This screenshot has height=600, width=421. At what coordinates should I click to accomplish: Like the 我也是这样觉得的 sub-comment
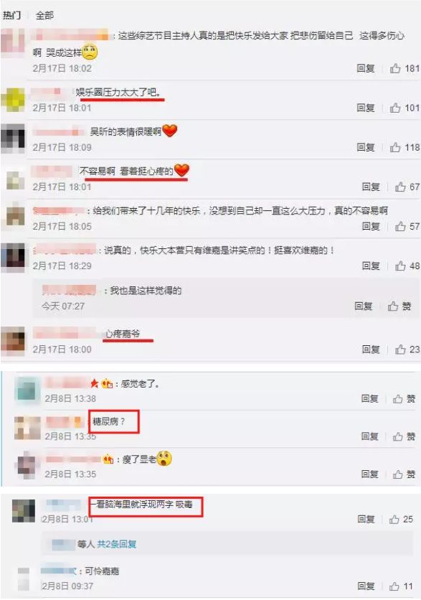tap(399, 306)
